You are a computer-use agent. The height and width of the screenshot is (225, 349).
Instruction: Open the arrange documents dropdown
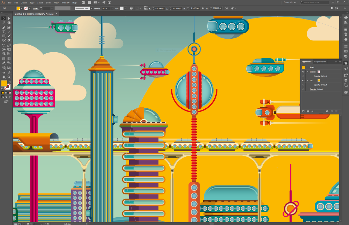point(97,3)
